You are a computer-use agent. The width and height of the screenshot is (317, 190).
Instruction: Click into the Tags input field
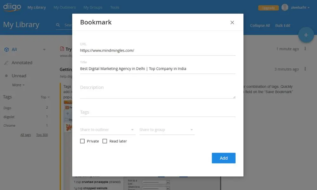point(158,112)
